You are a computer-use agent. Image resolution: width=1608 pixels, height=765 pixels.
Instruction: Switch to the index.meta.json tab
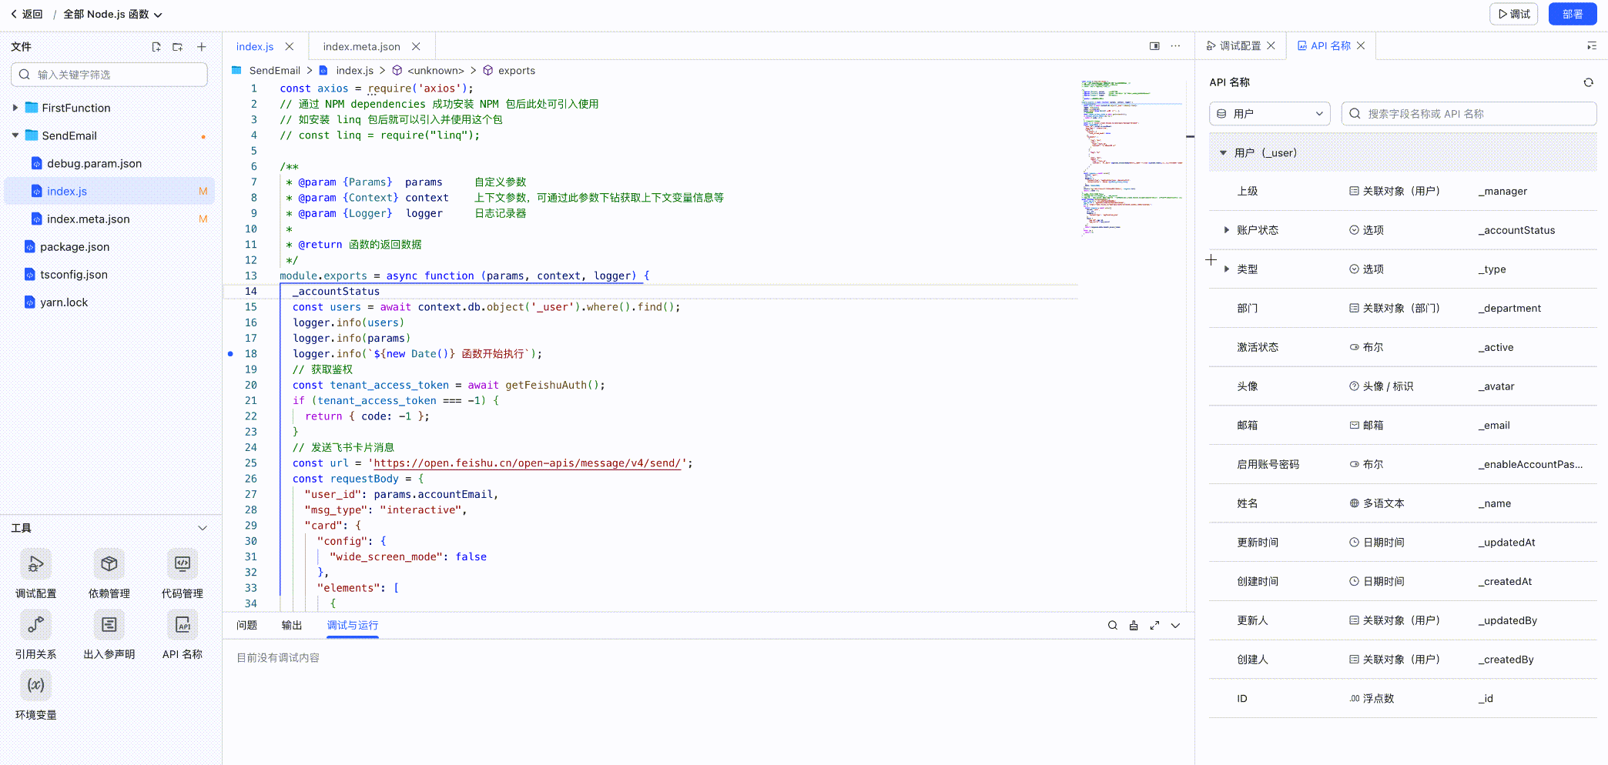(361, 47)
